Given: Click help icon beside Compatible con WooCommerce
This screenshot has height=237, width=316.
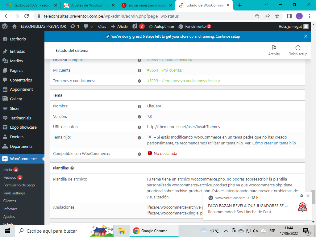Looking at the screenshot, I should (x=139, y=154).
